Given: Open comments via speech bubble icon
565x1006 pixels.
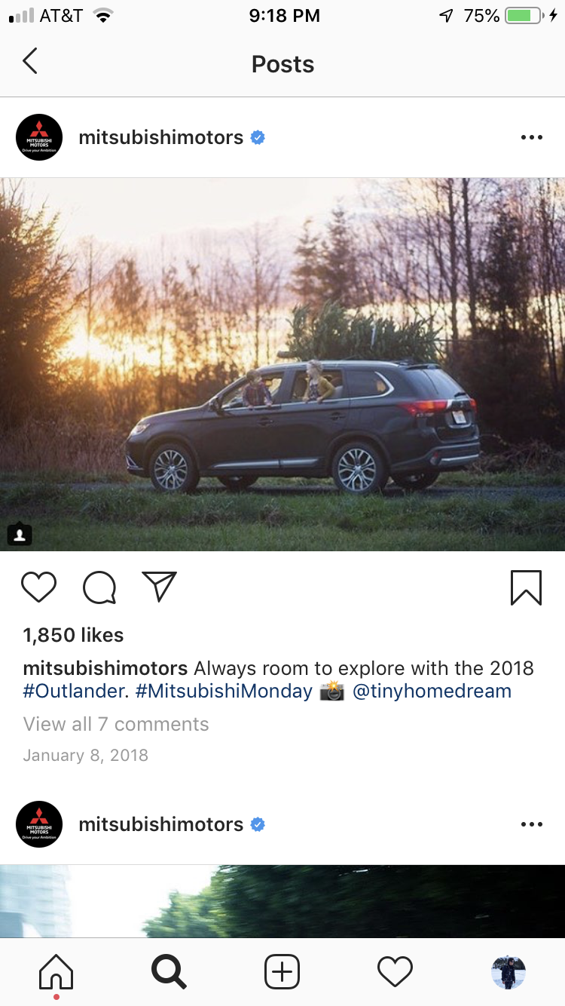Looking at the screenshot, I should coord(99,587).
